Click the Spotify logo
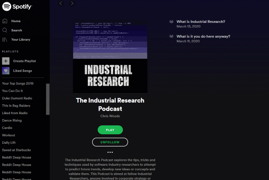269x180 pixels. 17,7
